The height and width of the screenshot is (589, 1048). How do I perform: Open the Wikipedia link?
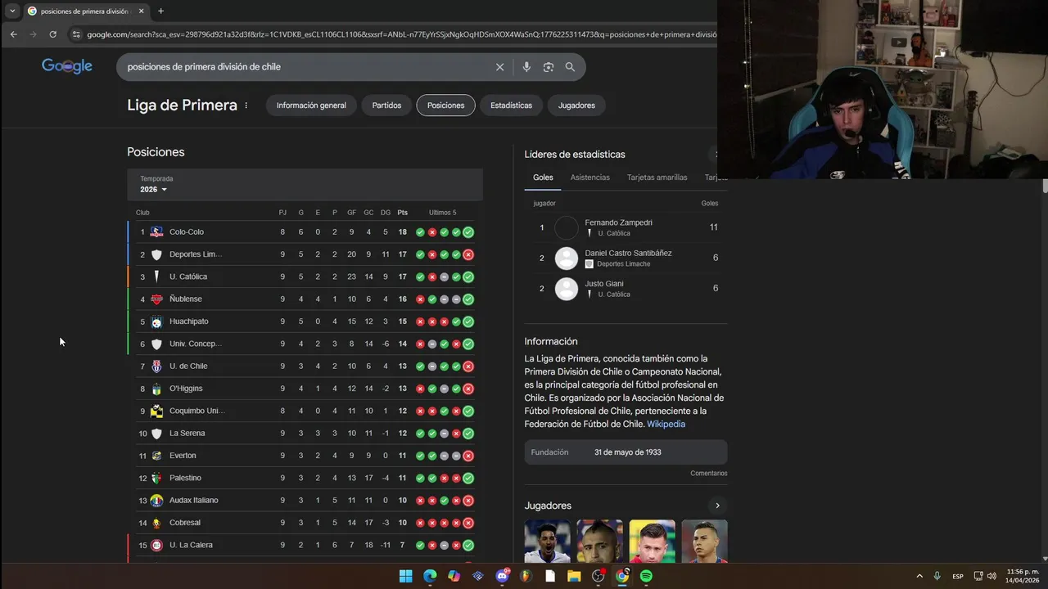666,425
